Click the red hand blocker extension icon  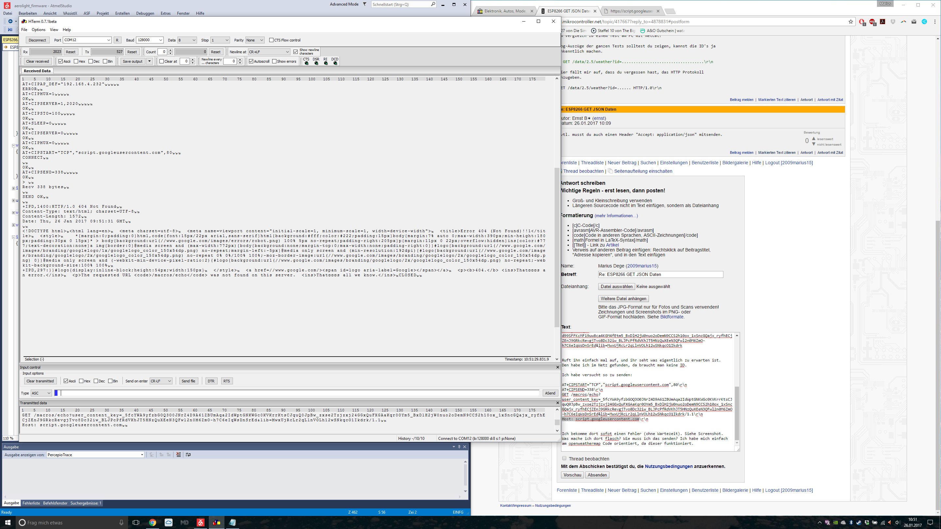tap(862, 22)
